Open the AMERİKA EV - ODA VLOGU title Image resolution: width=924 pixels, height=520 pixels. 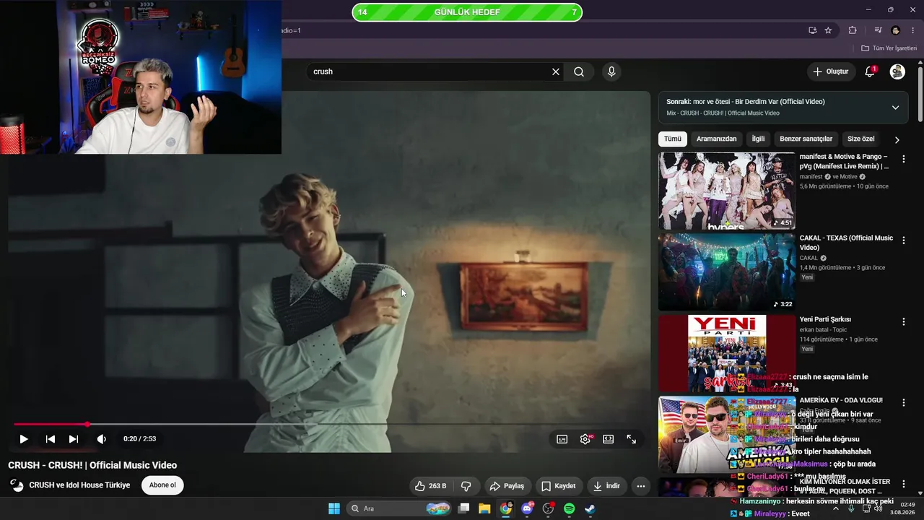(841, 400)
